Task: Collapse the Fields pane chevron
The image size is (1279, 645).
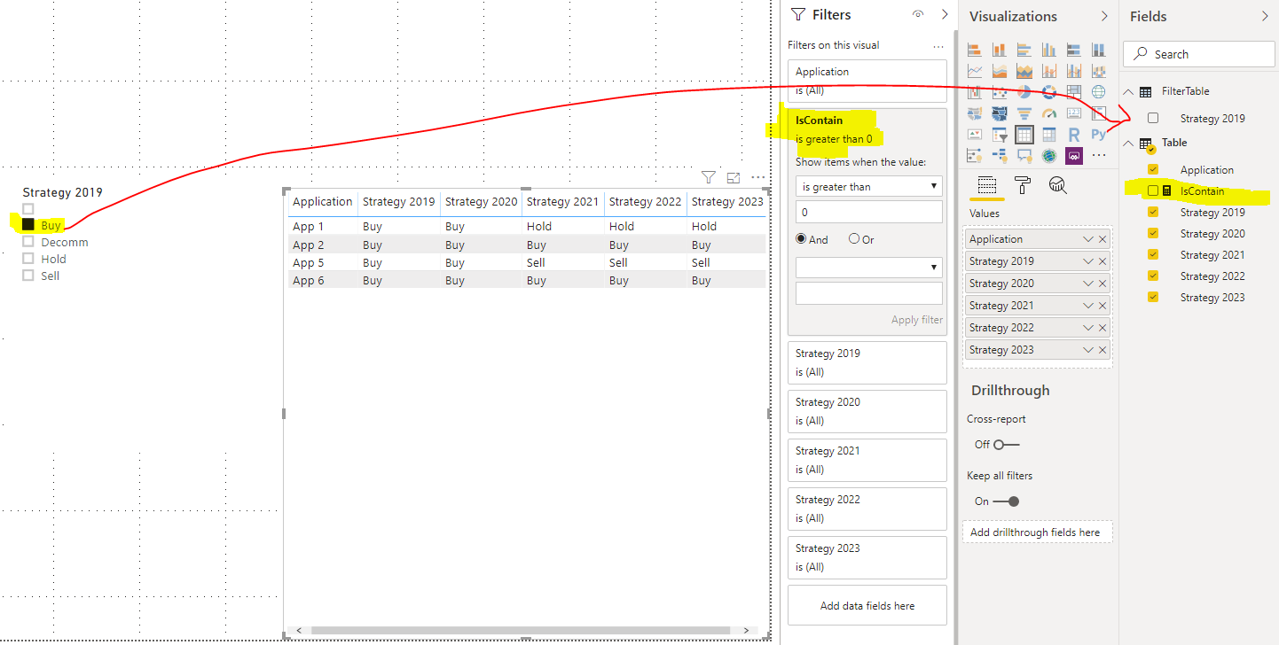Action: coord(1265,16)
